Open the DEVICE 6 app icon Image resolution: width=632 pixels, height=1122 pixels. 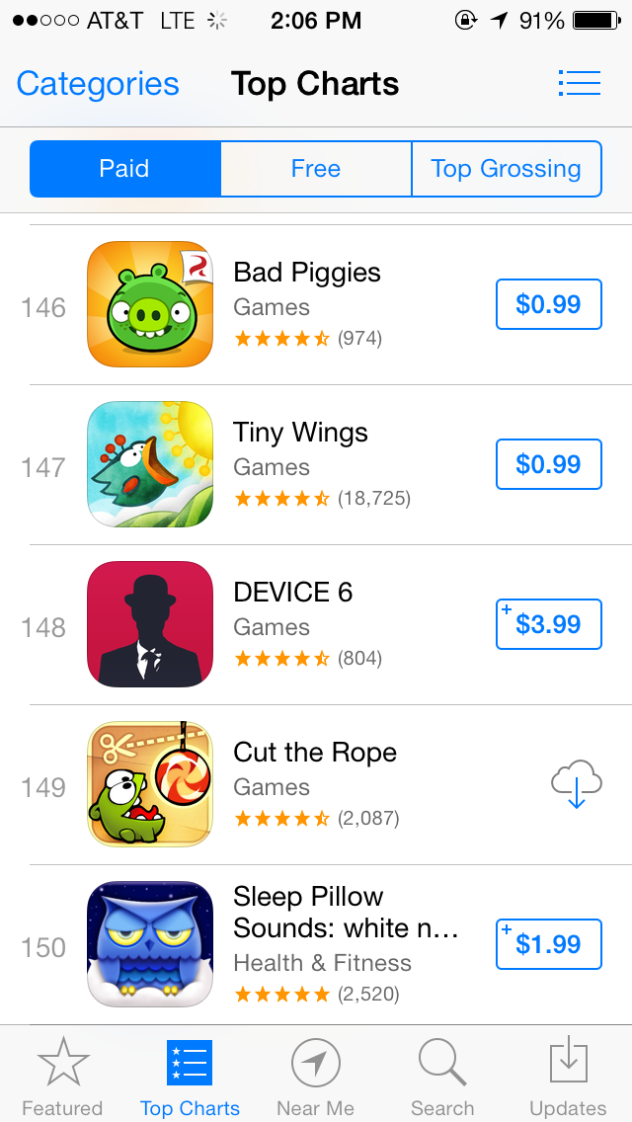point(150,624)
